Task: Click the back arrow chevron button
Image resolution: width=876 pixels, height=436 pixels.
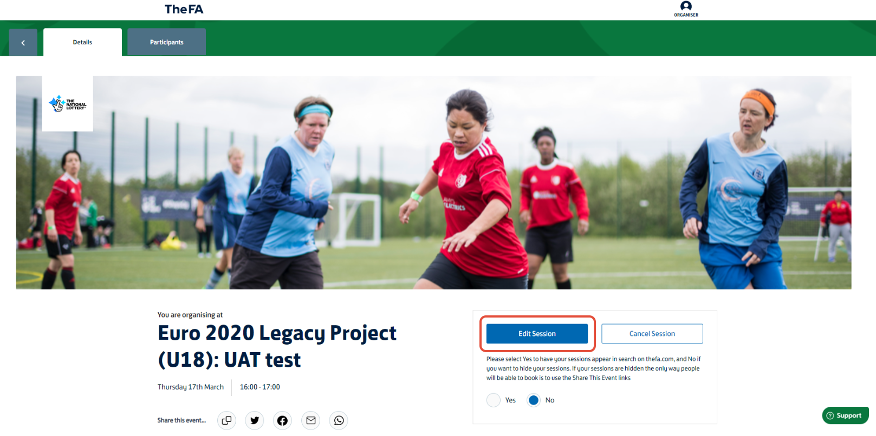Action: [x=23, y=42]
